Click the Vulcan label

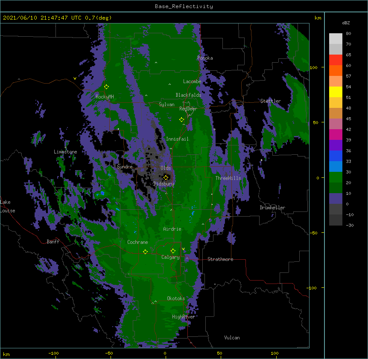pos(232,338)
